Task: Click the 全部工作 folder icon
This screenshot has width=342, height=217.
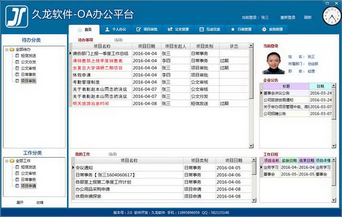Action: pos(12,161)
